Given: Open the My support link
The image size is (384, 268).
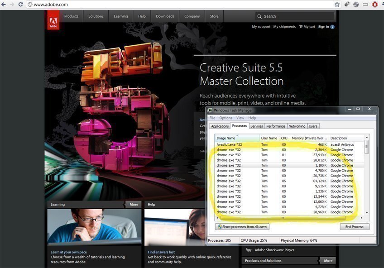Looking at the screenshot, I should [x=261, y=27].
